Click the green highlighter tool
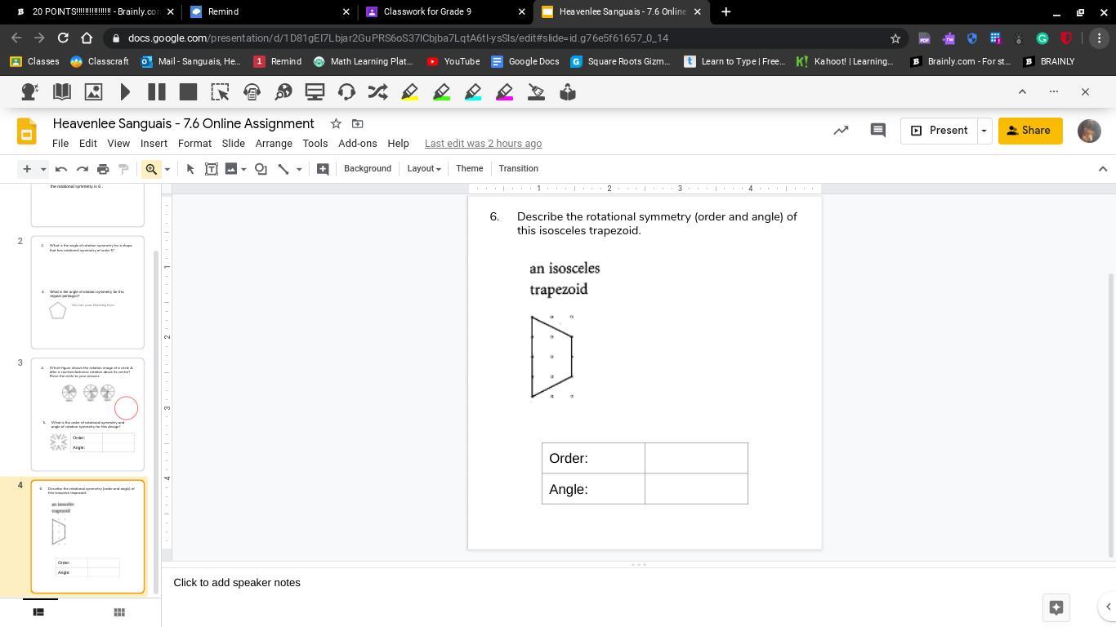This screenshot has width=1116, height=627. click(442, 92)
